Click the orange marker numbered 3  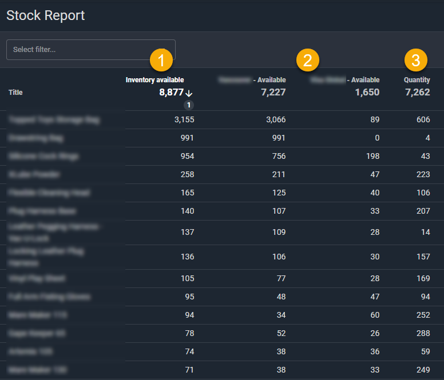416,60
